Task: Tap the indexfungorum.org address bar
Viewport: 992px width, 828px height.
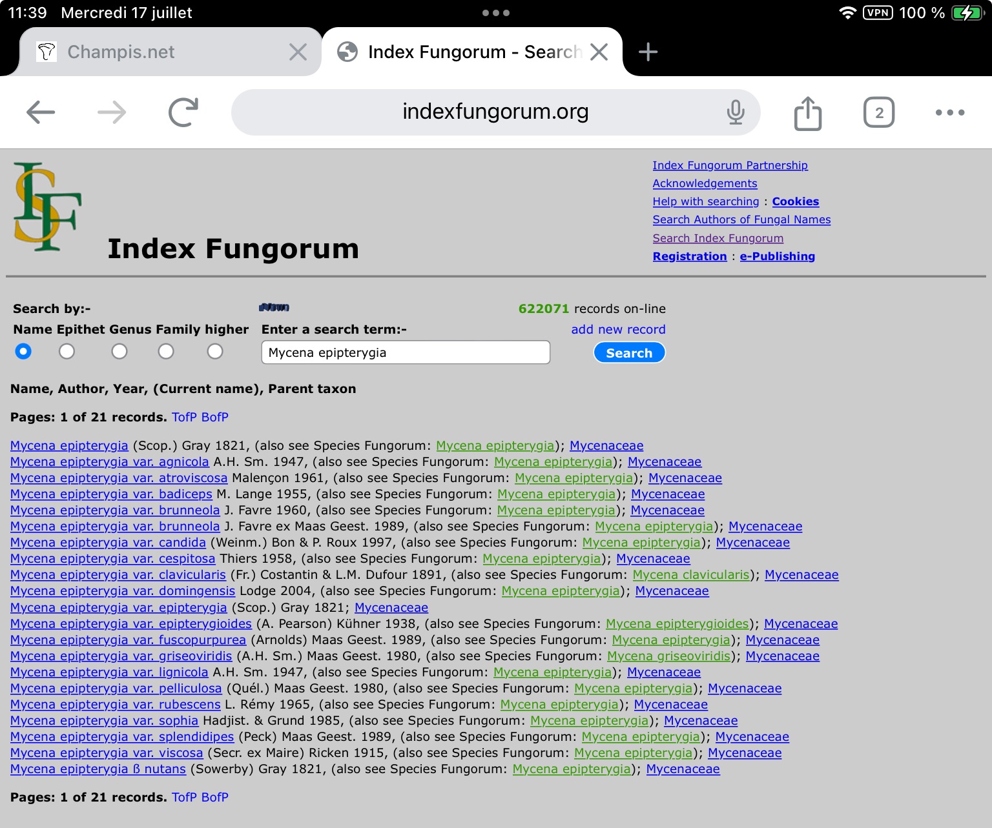Action: click(495, 112)
